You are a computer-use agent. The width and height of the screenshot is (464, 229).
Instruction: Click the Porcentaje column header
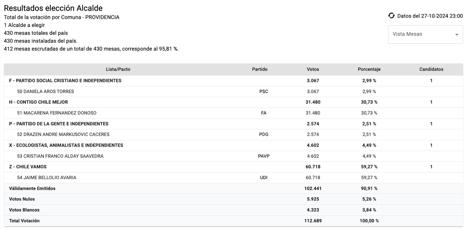[x=369, y=69]
